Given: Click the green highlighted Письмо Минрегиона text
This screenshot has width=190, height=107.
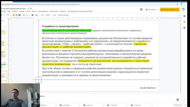Looking at the screenshot, I should (66, 30).
